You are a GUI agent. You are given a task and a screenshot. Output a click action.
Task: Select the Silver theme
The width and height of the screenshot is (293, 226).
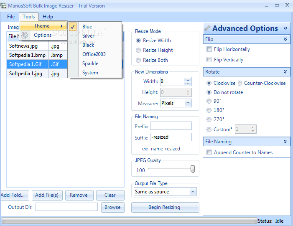(88, 36)
